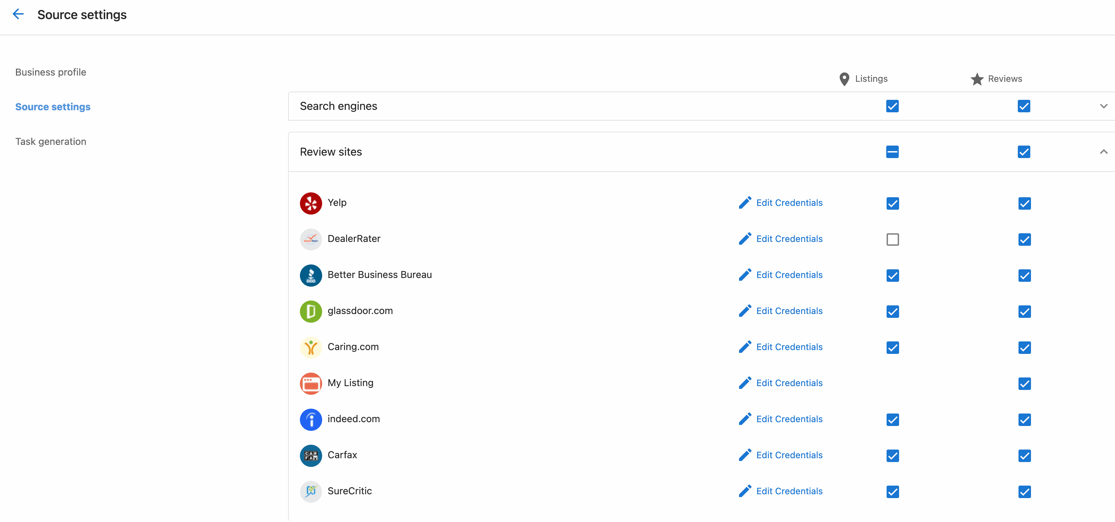The image size is (1115, 522).
Task: Open Edit Credentials for SureCritic
Action: pos(789,491)
